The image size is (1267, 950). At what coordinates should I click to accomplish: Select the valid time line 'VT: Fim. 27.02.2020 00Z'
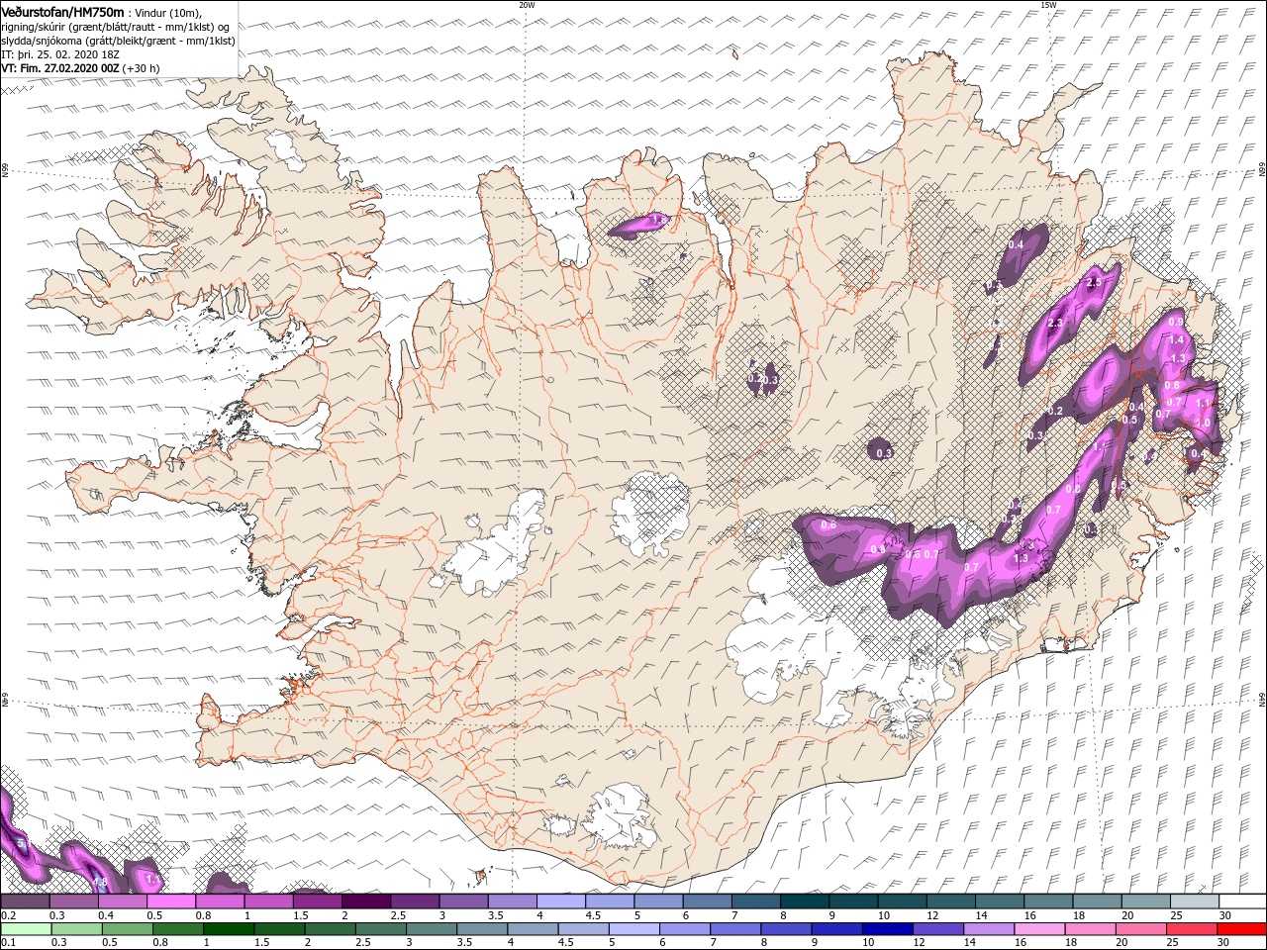(60, 68)
